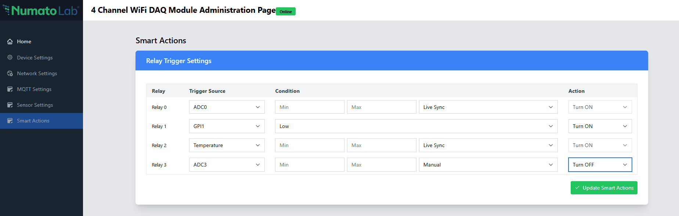This screenshot has height=216, width=679.
Task: Click Relay 0 Min input field
Action: click(309, 107)
